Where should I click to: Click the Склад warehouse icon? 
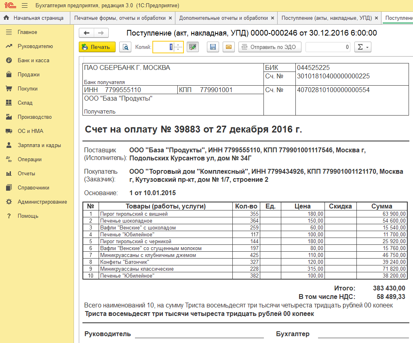pyautogui.click(x=9, y=103)
